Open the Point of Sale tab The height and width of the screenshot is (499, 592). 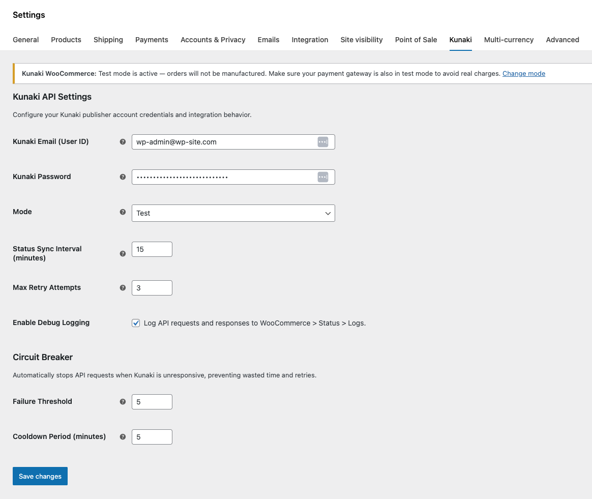pos(416,40)
